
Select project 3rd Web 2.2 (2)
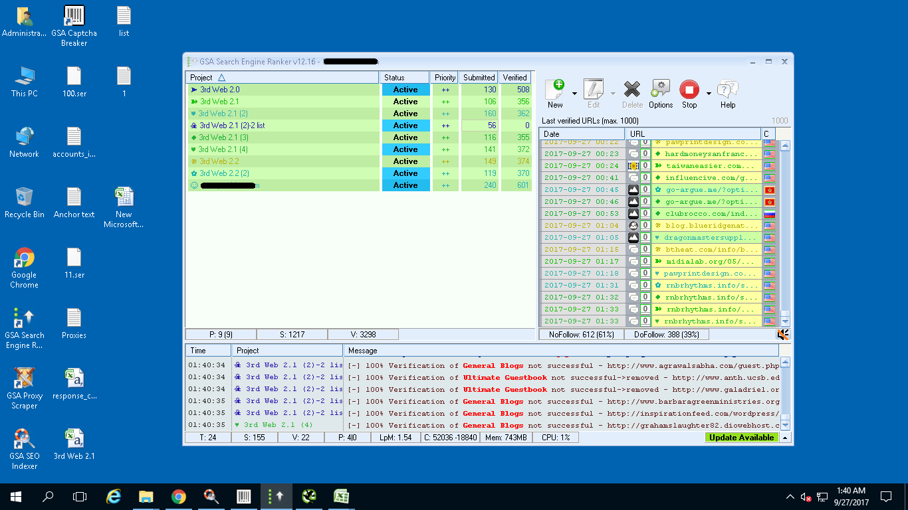point(223,173)
